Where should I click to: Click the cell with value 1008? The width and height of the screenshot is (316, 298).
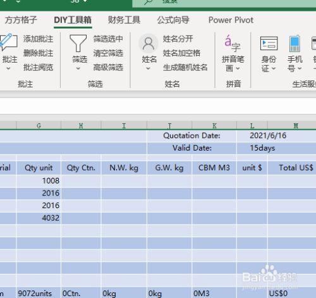pos(39,181)
